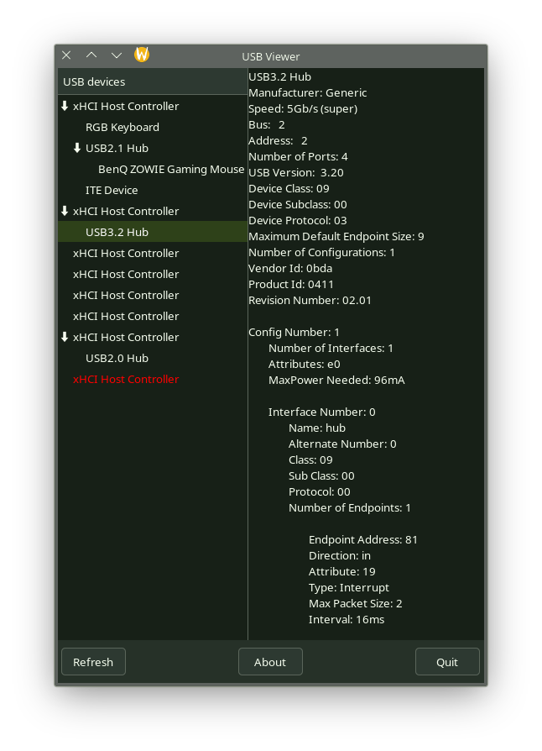Screen dimensions: 542x751
Task: Select the red xHCI Host Controller
Action: (126, 380)
